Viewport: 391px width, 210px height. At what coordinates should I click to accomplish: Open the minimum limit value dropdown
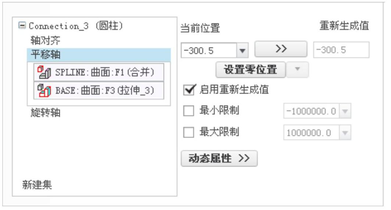[x=345, y=111]
